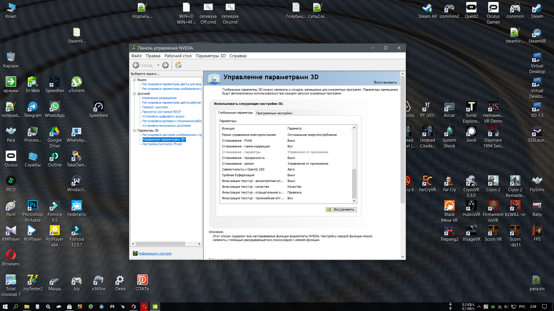Click NVIDIA Control Panel taskbar icon
This screenshot has height=311, width=554.
155,307
